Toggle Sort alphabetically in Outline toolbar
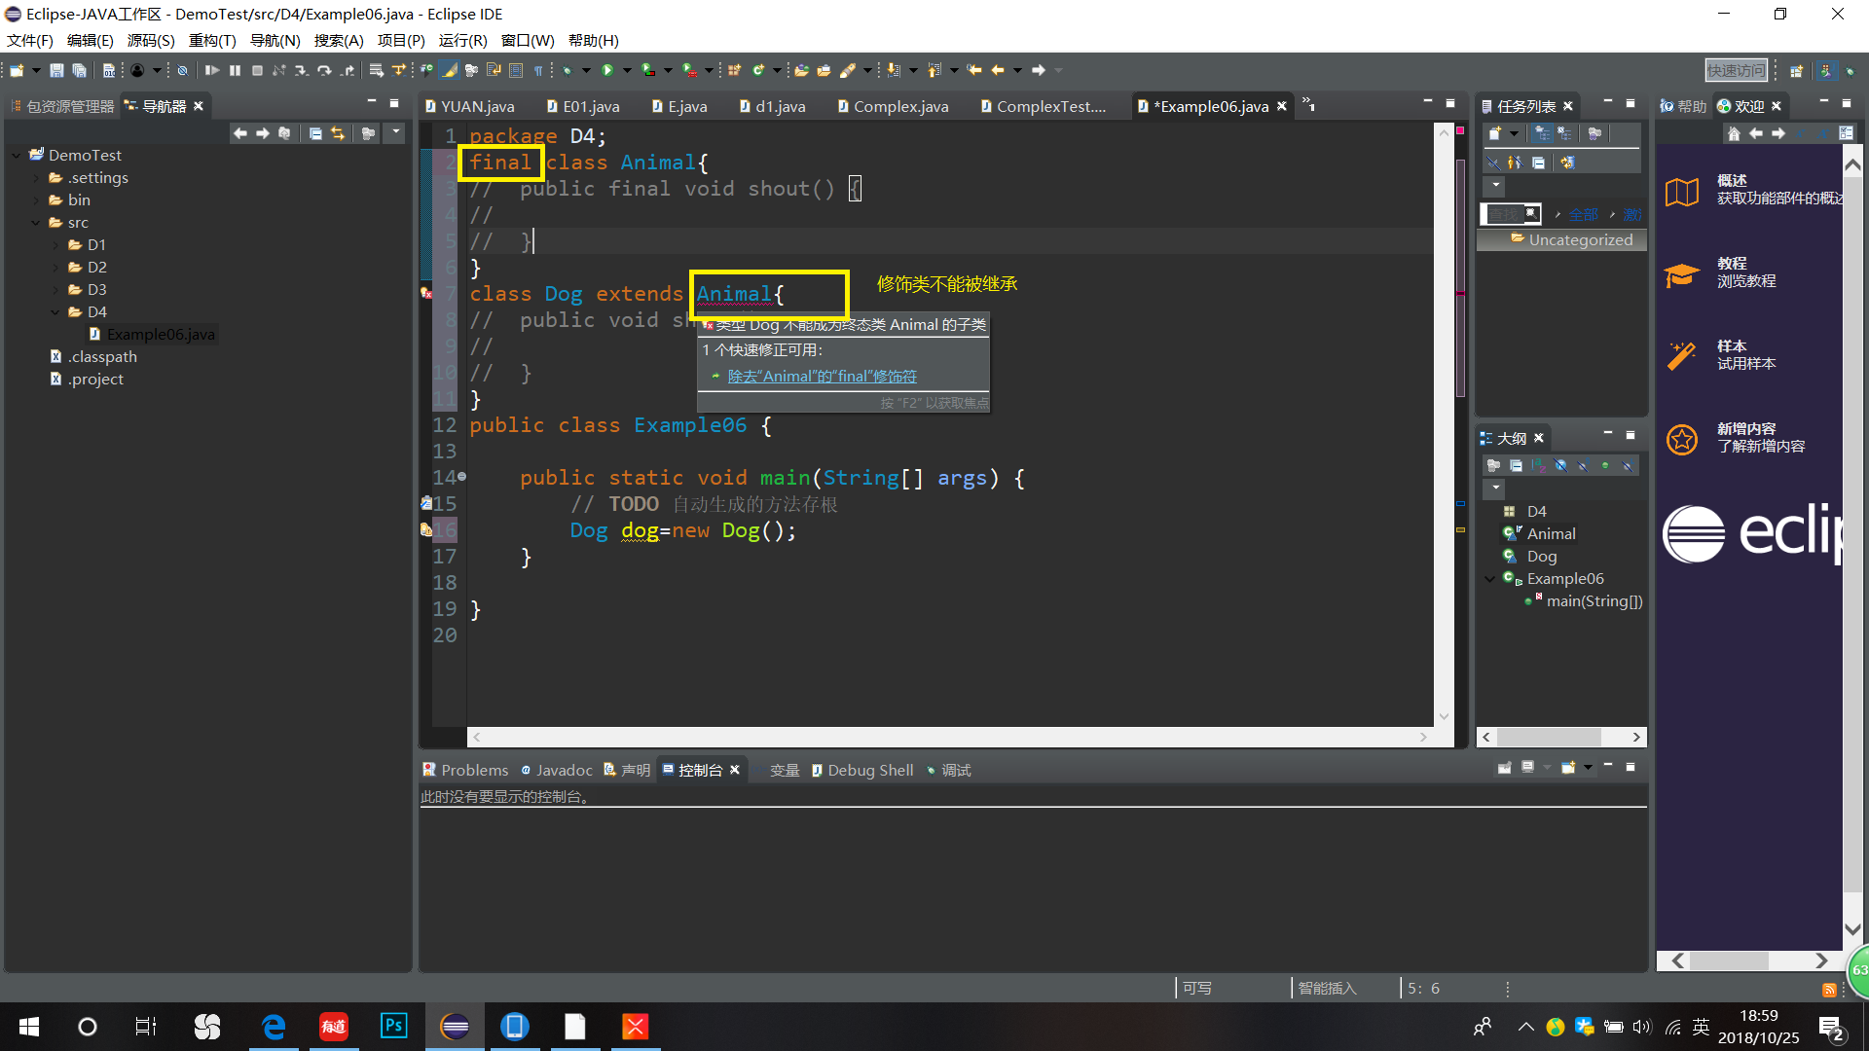Screen dimensions: 1869x1051 (x=1538, y=465)
